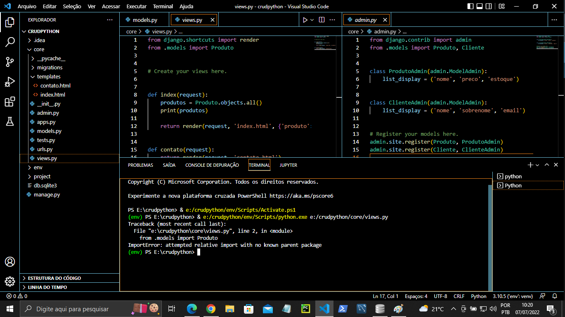Viewport: 565px width, 317px height.
Task: Switch to the PROBLEMAS panel tab
Action: [x=140, y=165]
